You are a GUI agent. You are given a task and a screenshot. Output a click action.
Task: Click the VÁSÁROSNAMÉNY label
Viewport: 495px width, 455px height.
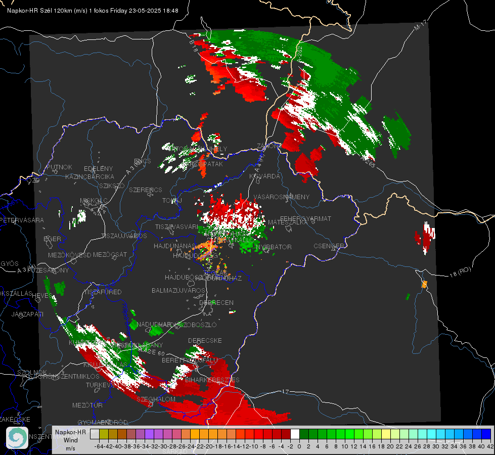(x=282, y=197)
